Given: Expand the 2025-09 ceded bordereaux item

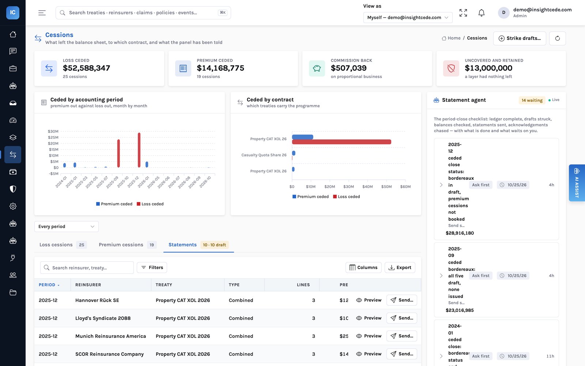Looking at the screenshot, I should click(441, 276).
